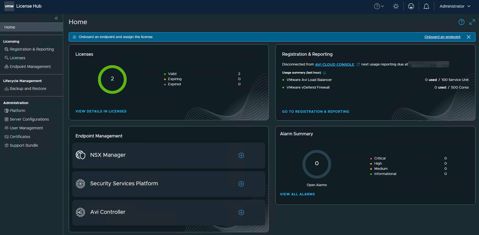Click the NSX Manager label
This screenshot has height=235, width=479.
pyautogui.click(x=108, y=155)
